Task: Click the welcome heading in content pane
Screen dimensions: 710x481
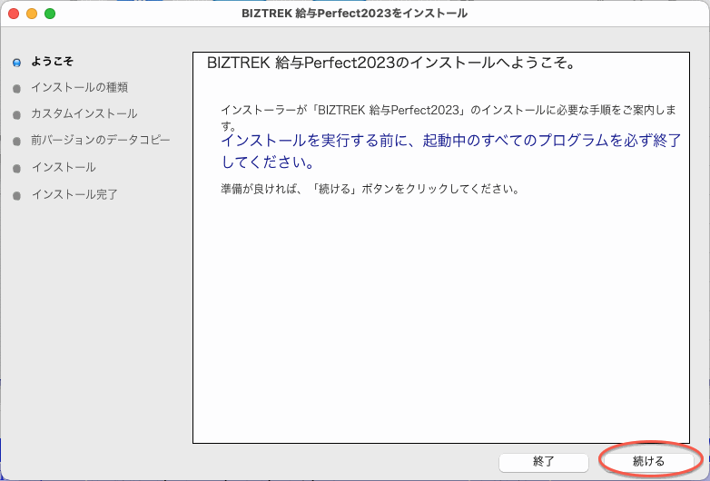Action: pyautogui.click(x=392, y=64)
